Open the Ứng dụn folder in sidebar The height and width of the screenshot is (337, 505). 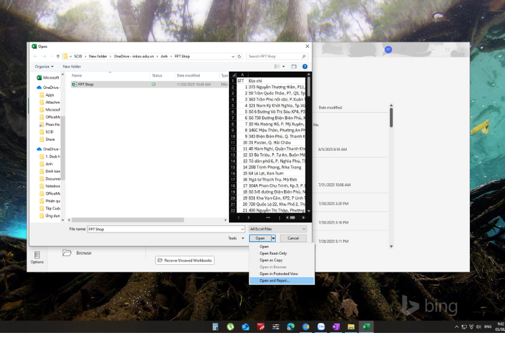(49, 216)
